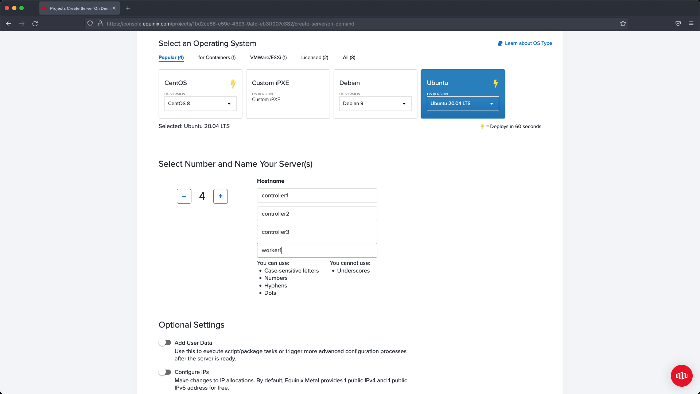Open the browser hamburger menu

coord(691,24)
